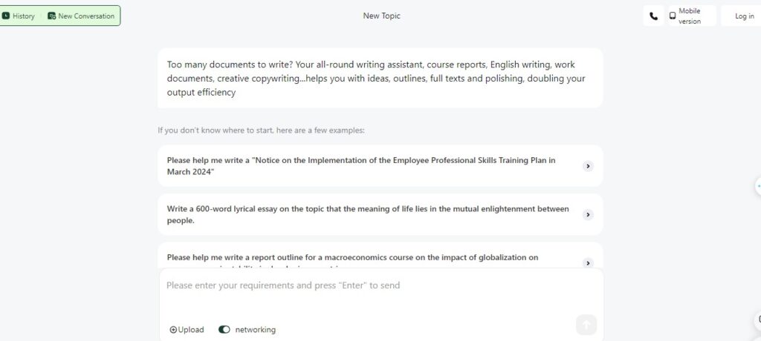Click the New Topic title
Image resolution: width=761 pixels, height=341 pixels.
pyautogui.click(x=381, y=16)
